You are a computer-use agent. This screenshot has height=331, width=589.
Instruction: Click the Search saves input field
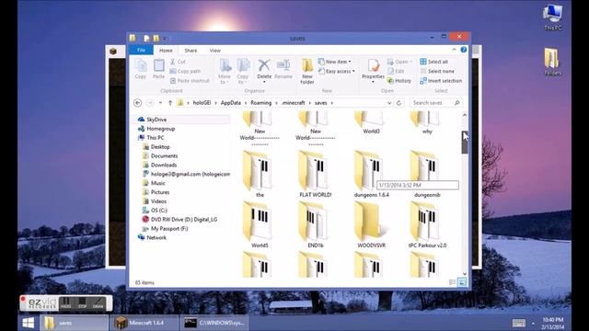tap(436, 103)
